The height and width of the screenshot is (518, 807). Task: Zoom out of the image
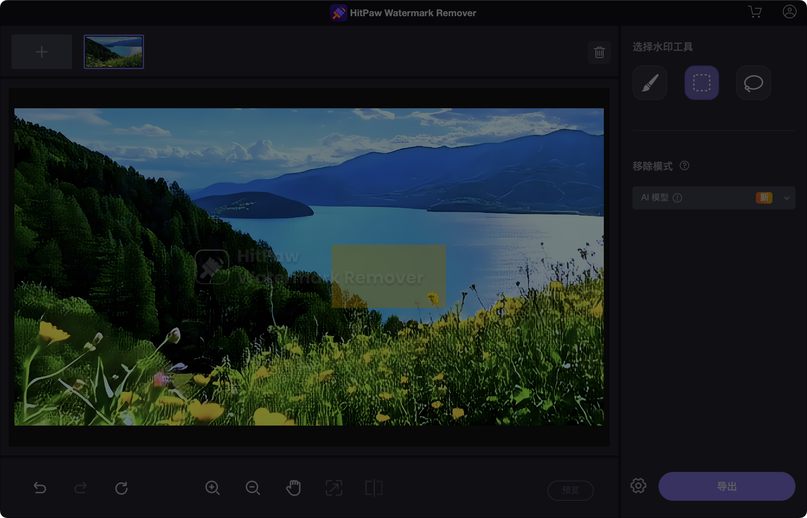[x=253, y=488]
